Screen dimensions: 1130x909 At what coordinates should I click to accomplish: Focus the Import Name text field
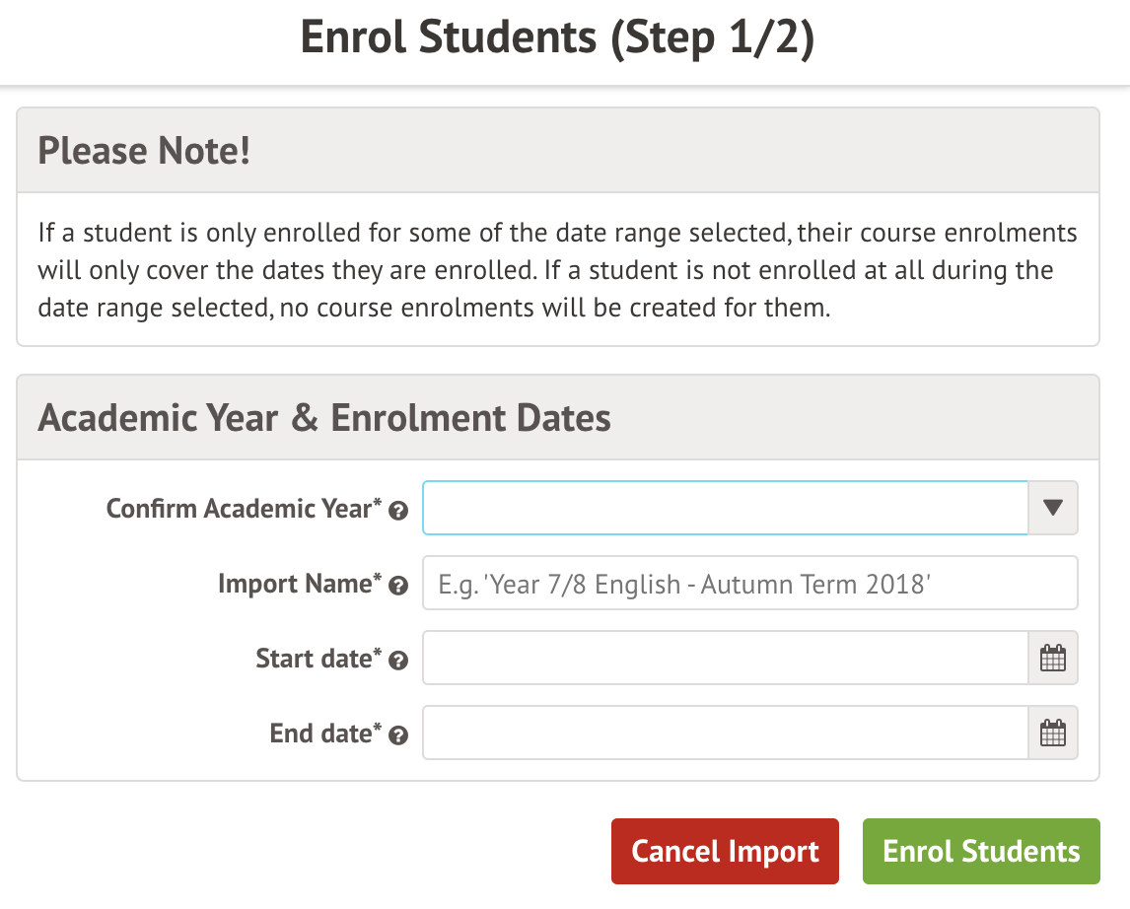(749, 584)
